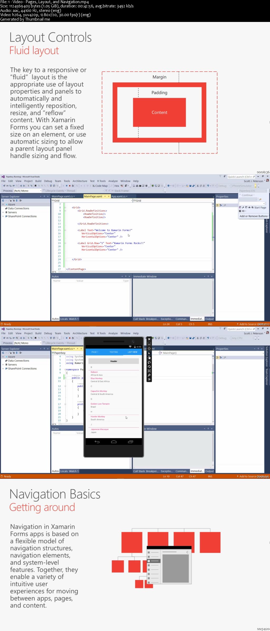Expand Azure node in XAML frame Server Explorer
Screen dimensions: 270x631
pos(3,205)
